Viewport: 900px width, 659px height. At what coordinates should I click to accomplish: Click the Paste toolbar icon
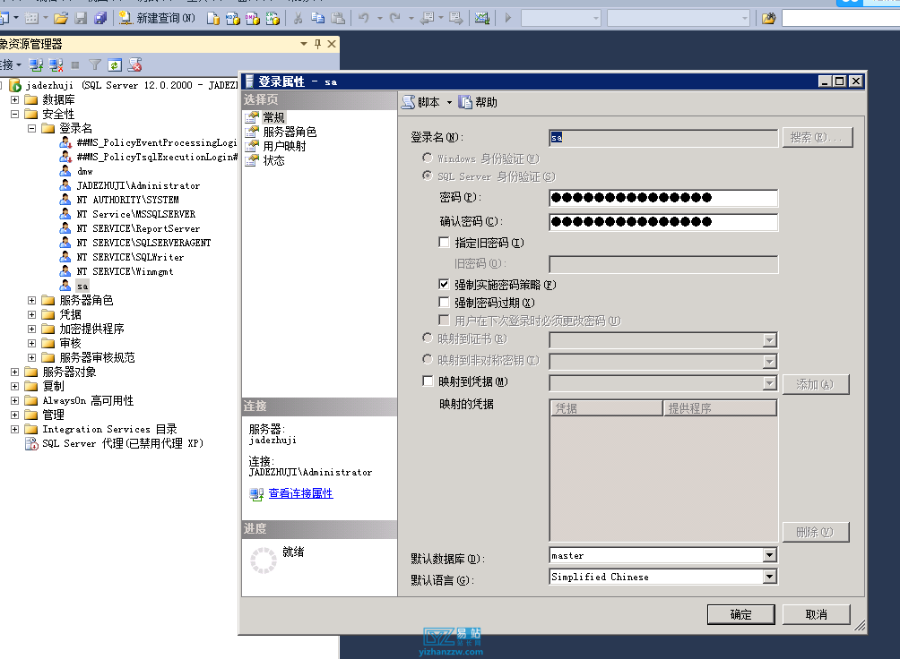(340, 18)
